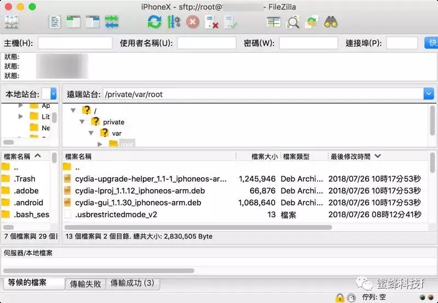Reconnect to the last server icon
438x303 pixels.
click(230, 22)
